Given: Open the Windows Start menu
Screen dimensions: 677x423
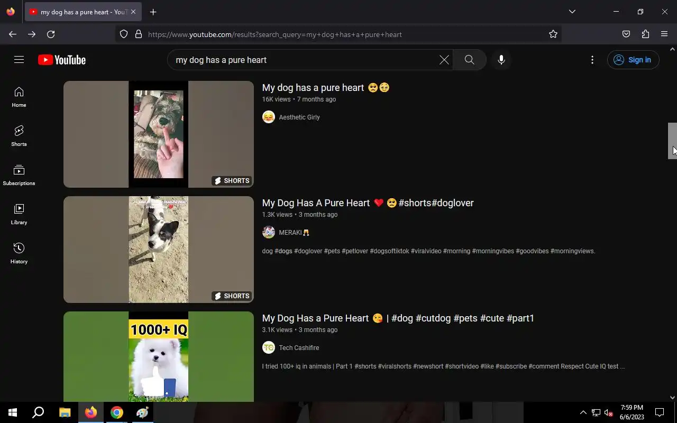Looking at the screenshot, I should click(x=13, y=412).
